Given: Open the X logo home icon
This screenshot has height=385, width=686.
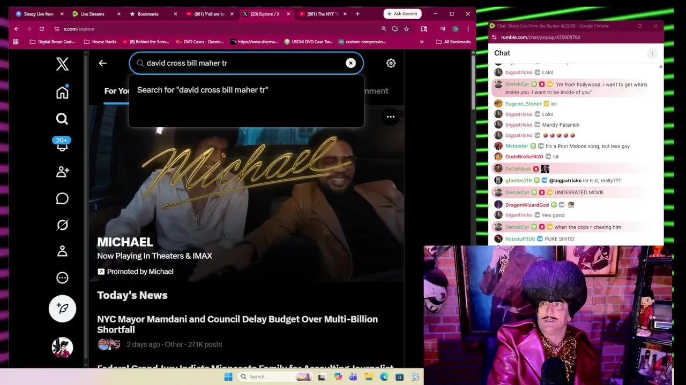Looking at the screenshot, I should [x=62, y=64].
